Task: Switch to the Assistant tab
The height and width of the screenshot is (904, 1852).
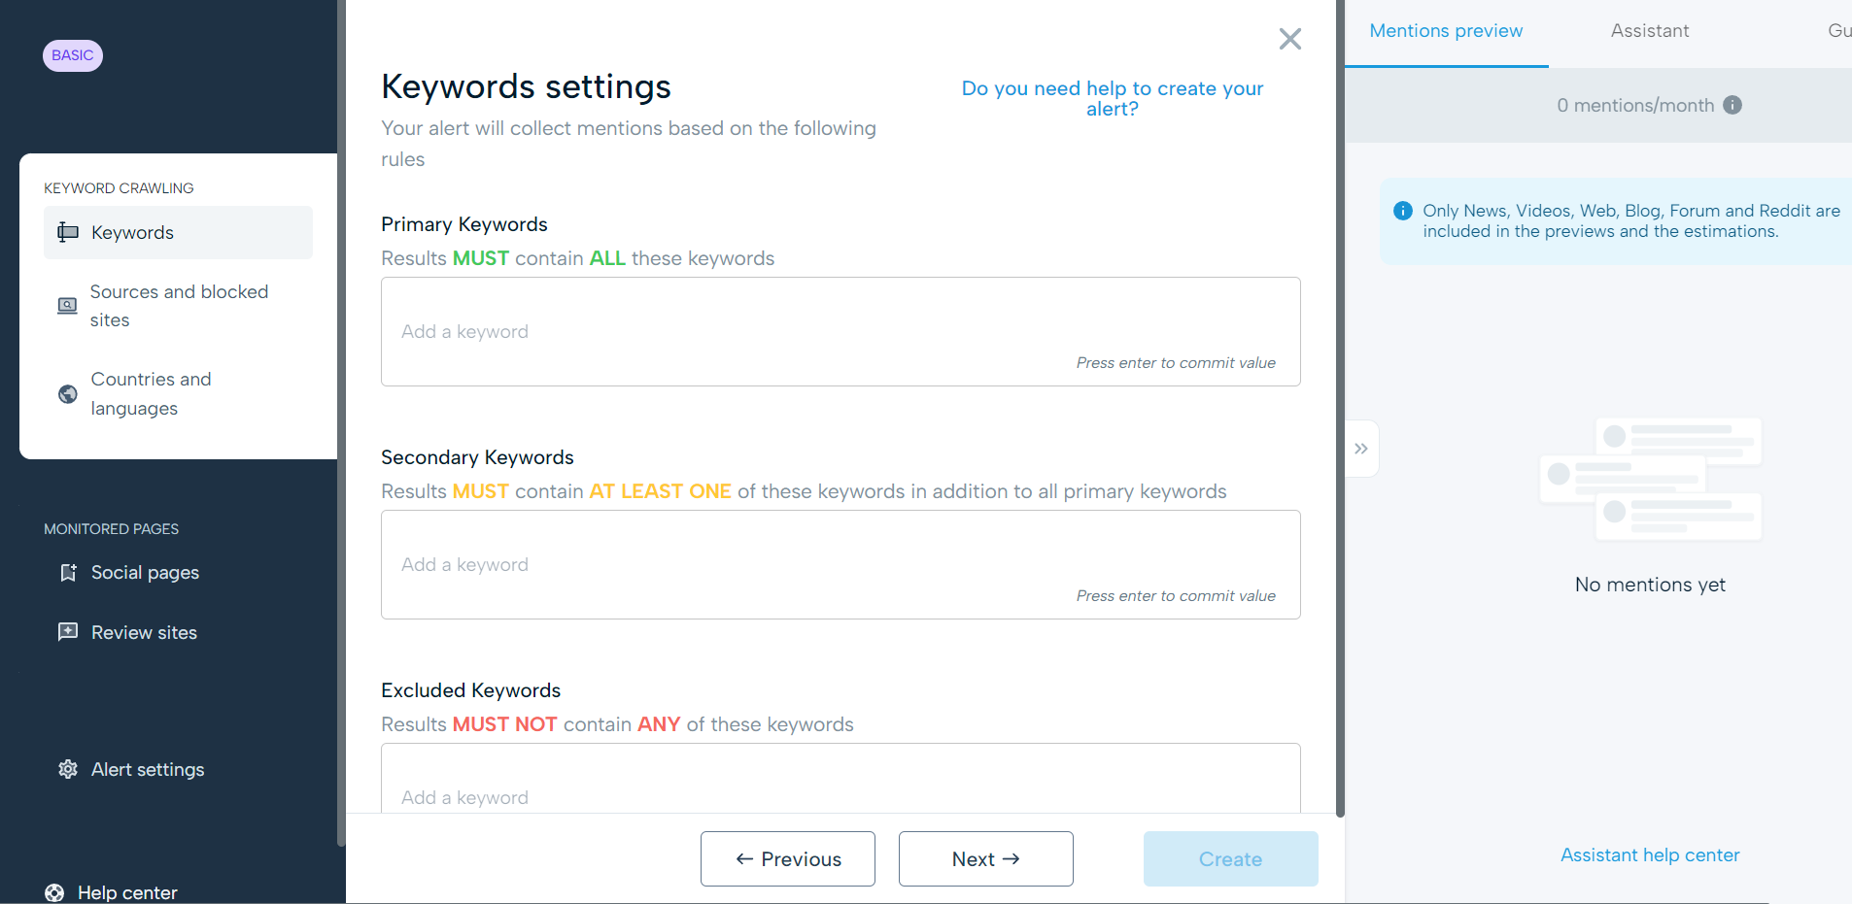Action: [1649, 31]
